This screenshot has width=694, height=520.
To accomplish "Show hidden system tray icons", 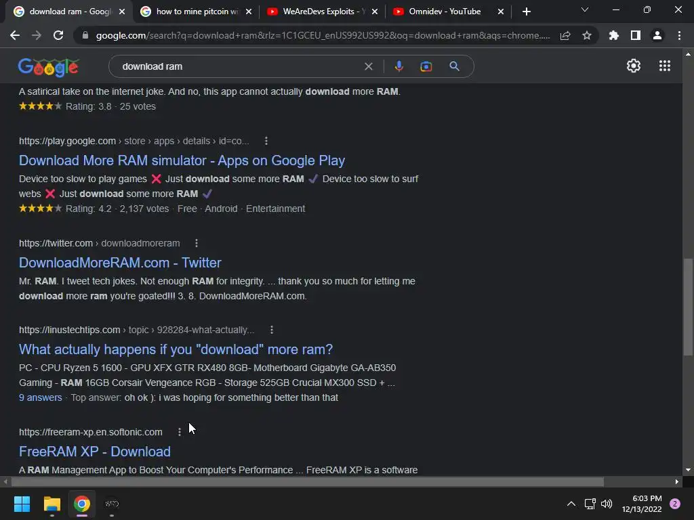I will (x=571, y=504).
